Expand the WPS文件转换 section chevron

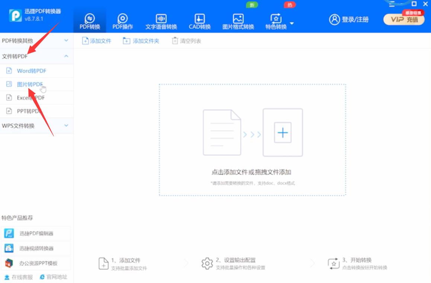pyautogui.click(x=66, y=125)
